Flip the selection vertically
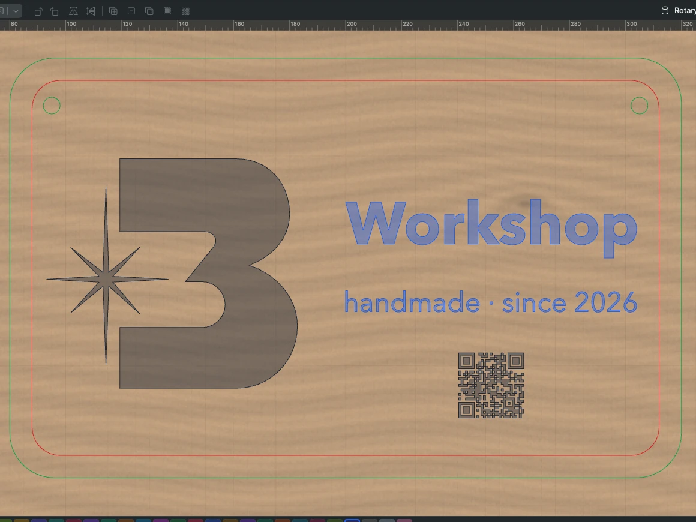Screen dimensions: 696x522 pyautogui.click(x=91, y=11)
